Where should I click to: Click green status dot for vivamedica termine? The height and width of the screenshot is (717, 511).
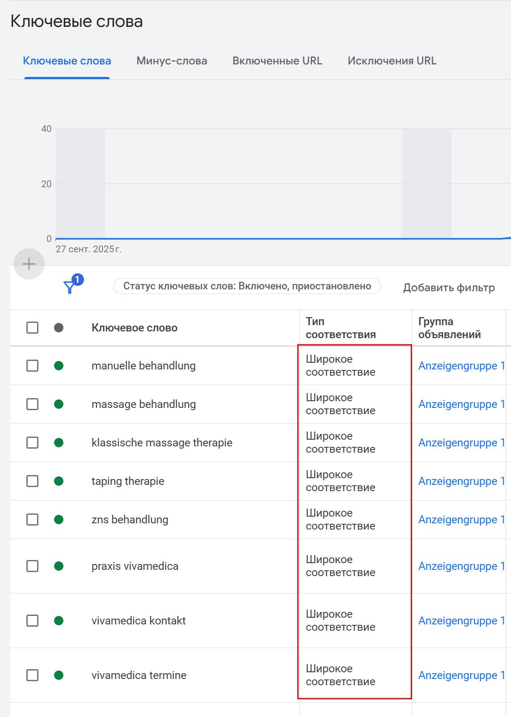59,675
